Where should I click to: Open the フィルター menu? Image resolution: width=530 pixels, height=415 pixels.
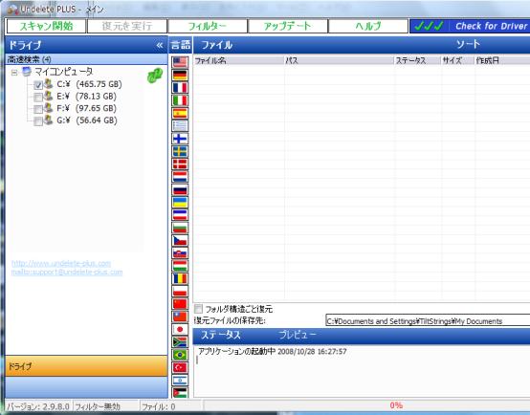(x=208, y=26)
